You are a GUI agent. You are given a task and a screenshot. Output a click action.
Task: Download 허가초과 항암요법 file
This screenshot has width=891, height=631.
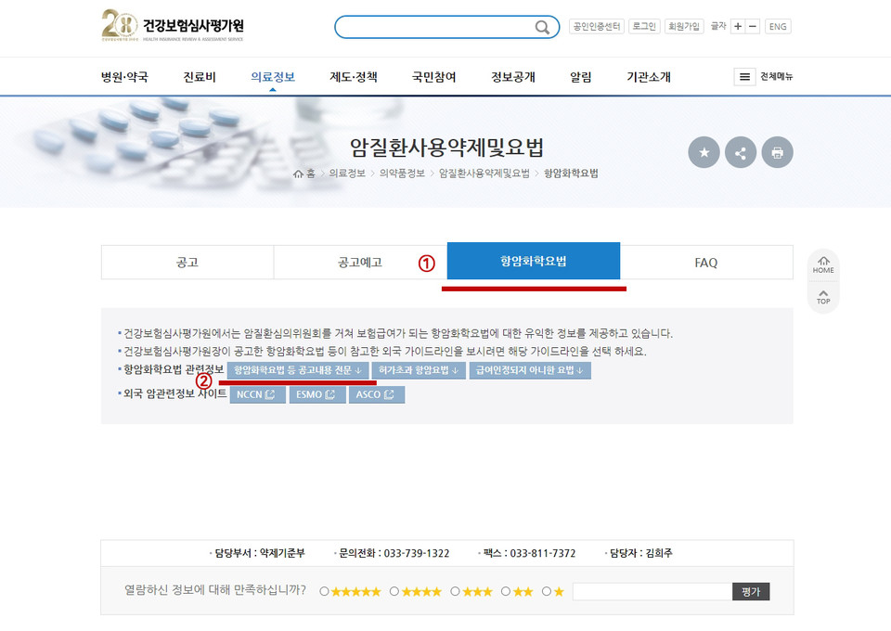pos(419,370)
